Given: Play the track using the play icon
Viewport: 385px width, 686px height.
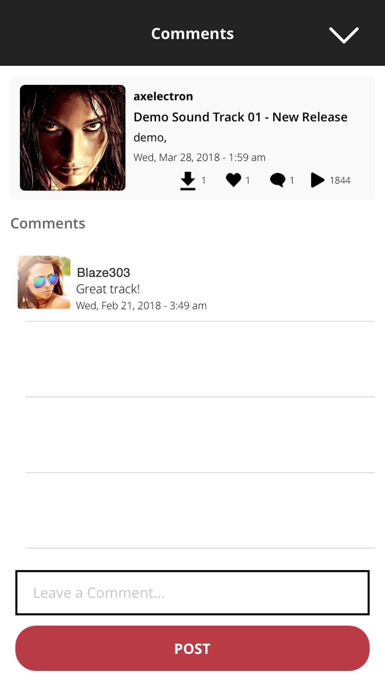Looking at the screenshot, I should click(x=317, y=180).
